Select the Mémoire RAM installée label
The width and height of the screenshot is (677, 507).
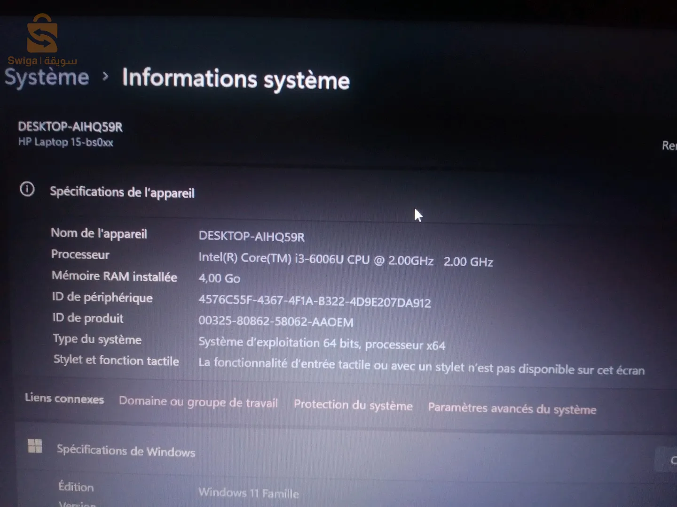pyautogui.click(x=114, y=276)
